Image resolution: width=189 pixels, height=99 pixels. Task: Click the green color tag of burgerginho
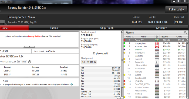point(124,43)
